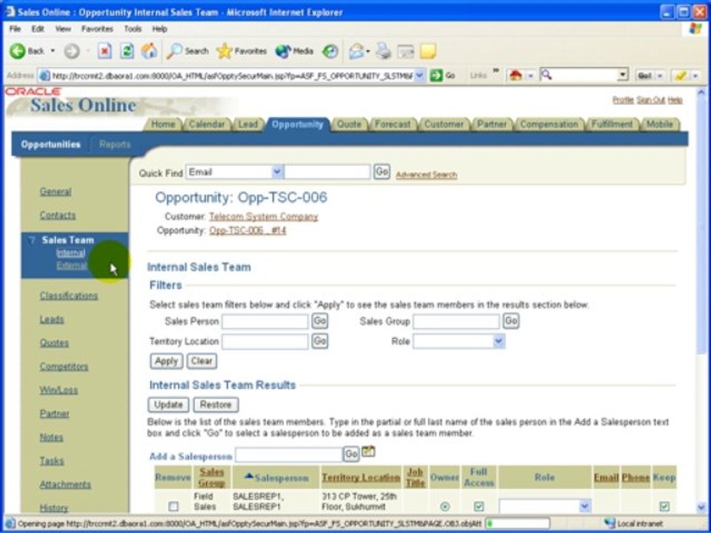The width and height of the screenshot is (711, 533).
Task: Click the Apply filters button
Action: click(x=167, y=361)
